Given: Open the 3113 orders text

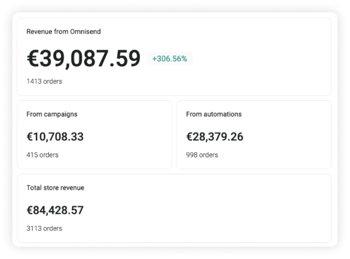Looking at the screenshot, I should [x=44, y=228].
